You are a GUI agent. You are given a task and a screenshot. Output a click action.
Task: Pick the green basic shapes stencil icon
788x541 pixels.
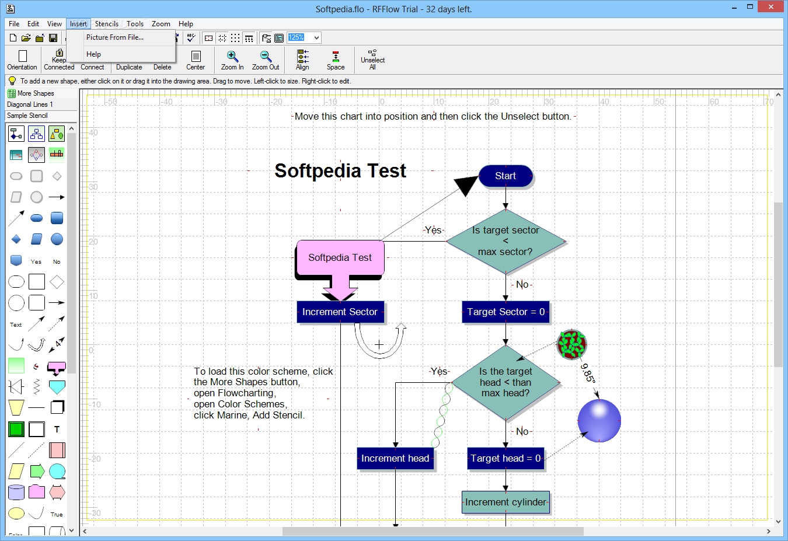(57, 134)
